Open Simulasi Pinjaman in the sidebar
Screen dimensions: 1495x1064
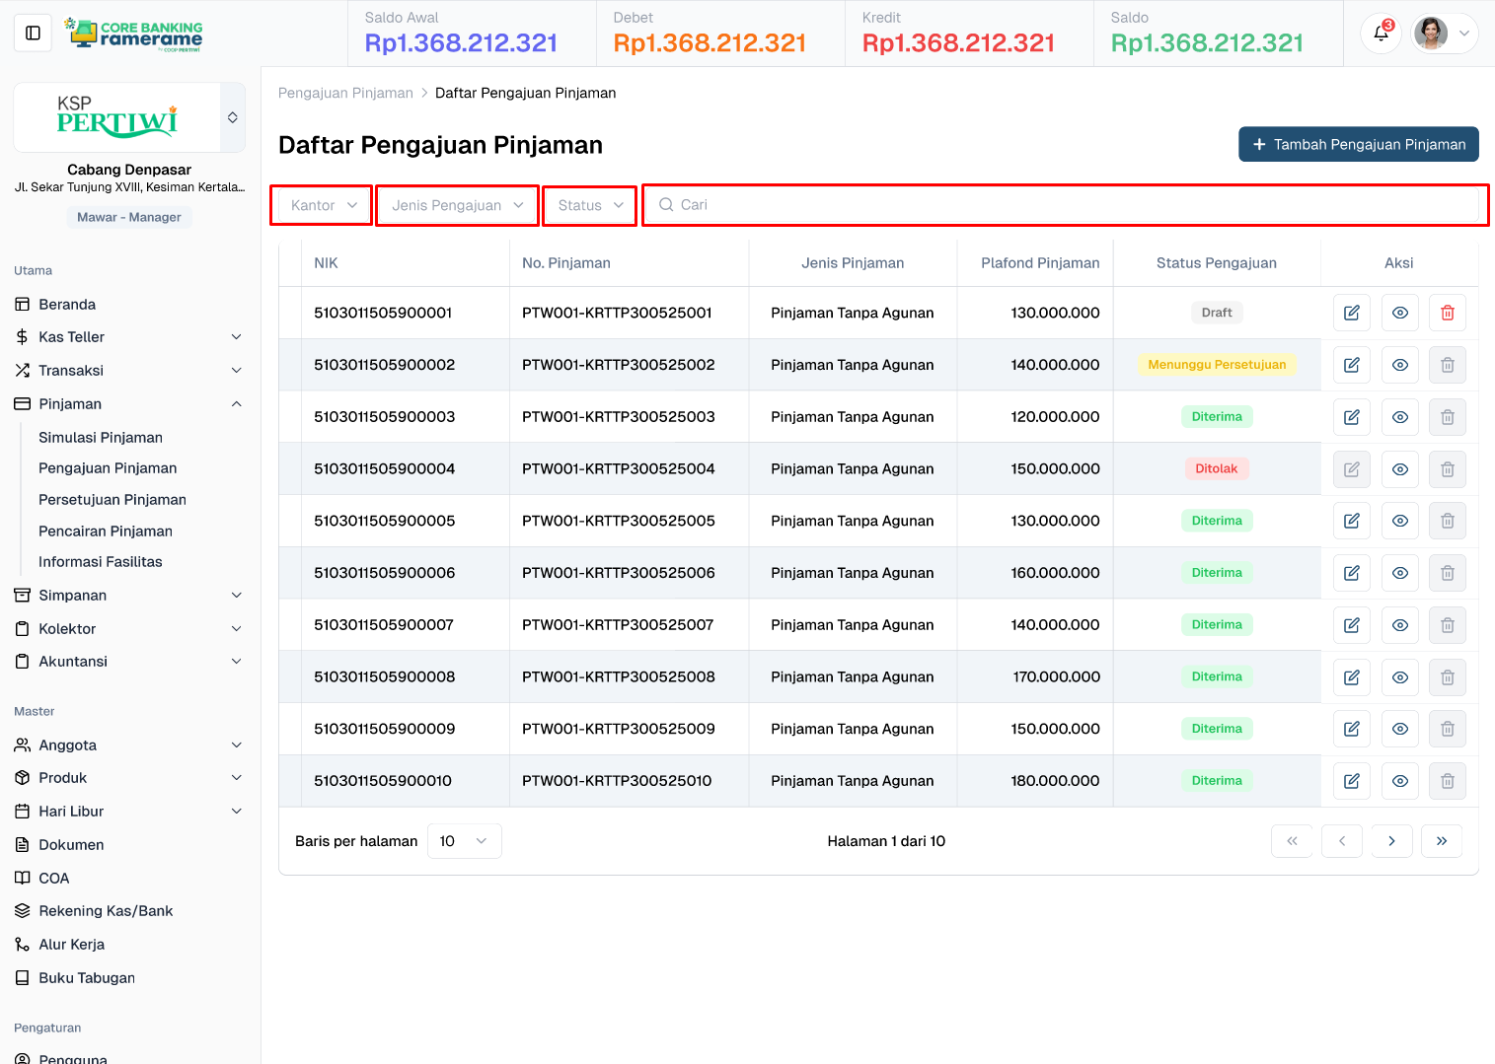point(101,438)
